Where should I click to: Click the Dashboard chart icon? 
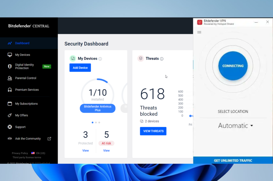point(10,43)
